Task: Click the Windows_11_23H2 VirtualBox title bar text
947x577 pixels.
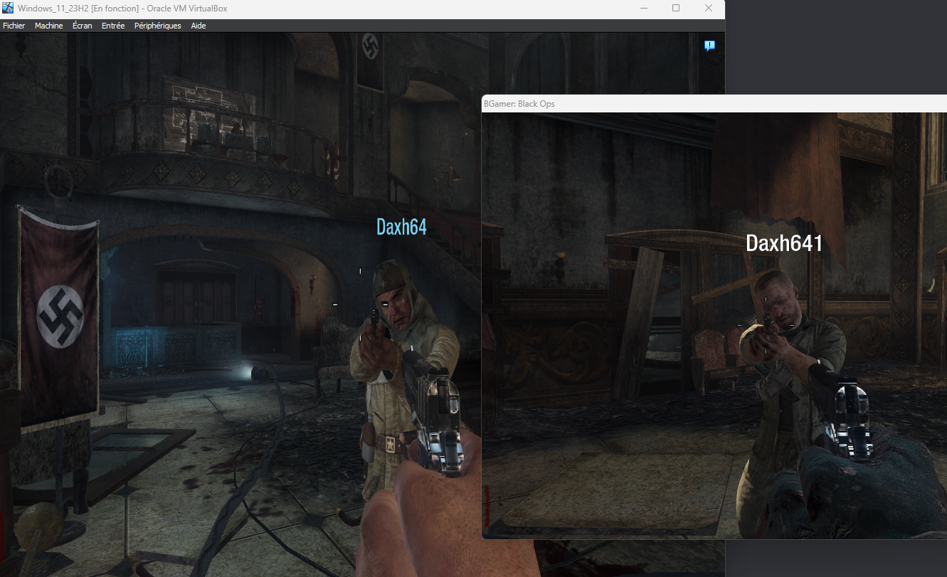Action: 122,9
